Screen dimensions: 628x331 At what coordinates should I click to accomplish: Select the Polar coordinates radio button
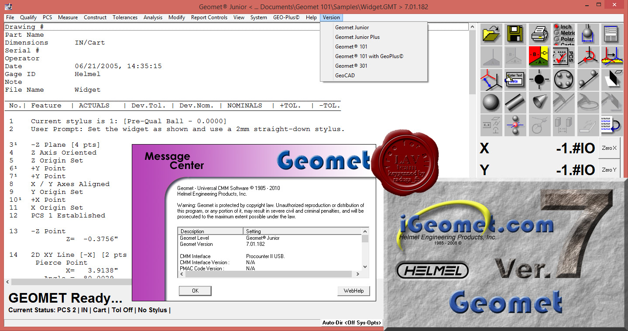click(556, 39)
